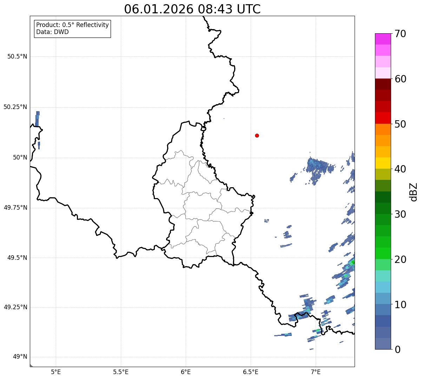Click the 50.5°N latitude axis label
The image size is (422, 379).
click(x=17, y=56)
